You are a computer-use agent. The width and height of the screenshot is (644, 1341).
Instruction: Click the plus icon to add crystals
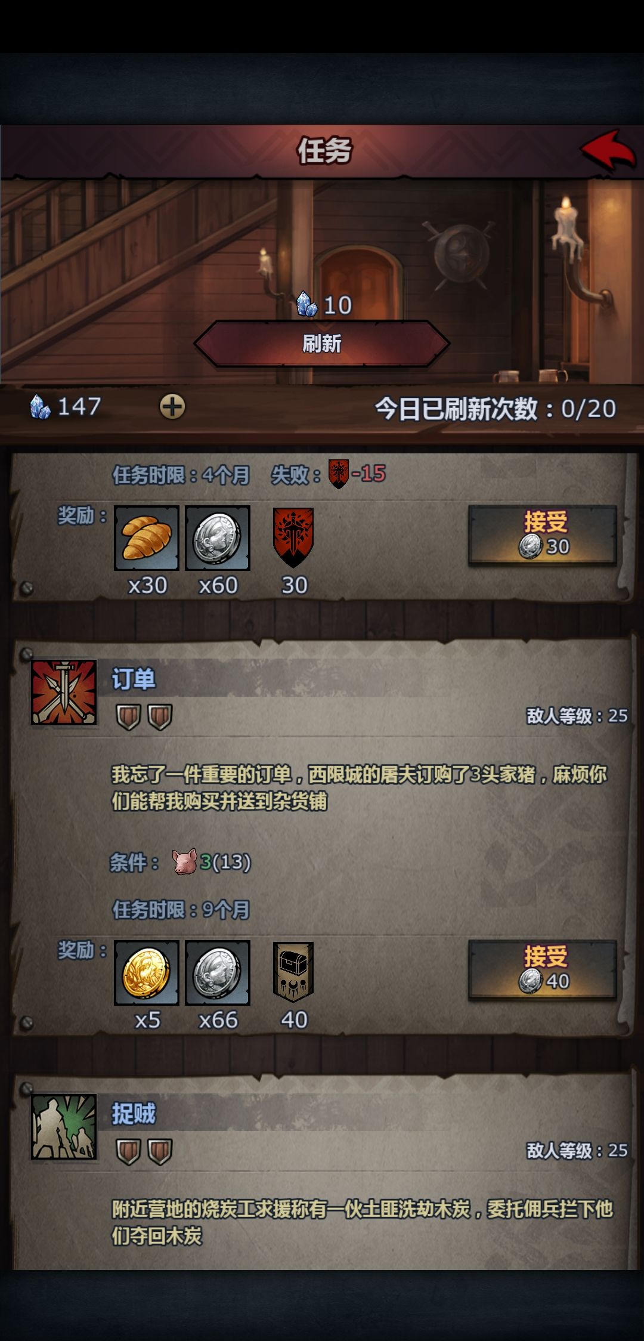click(x=172, y=407)
